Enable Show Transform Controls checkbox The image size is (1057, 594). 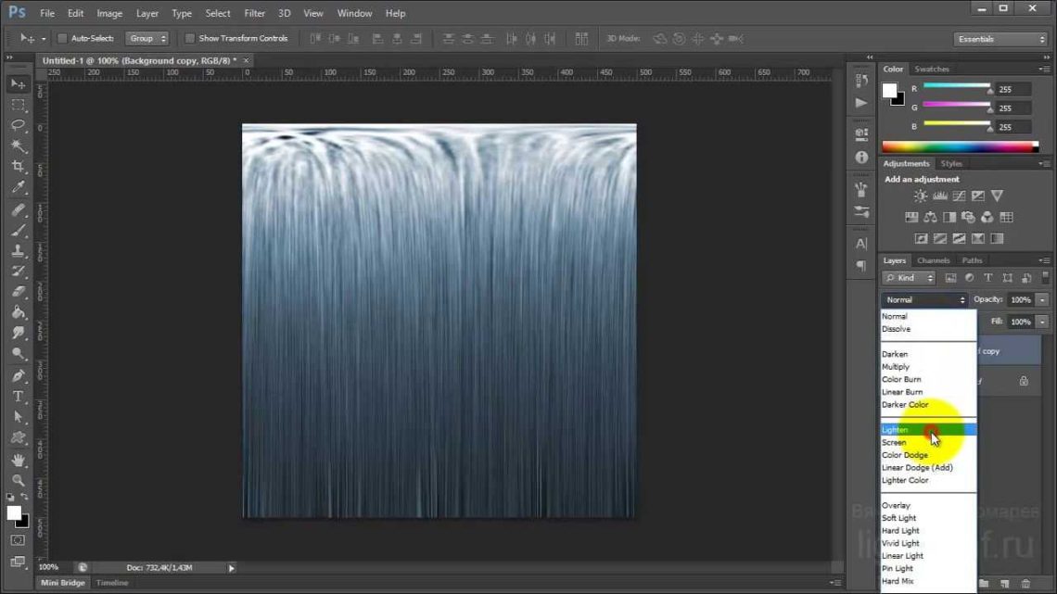189,38
